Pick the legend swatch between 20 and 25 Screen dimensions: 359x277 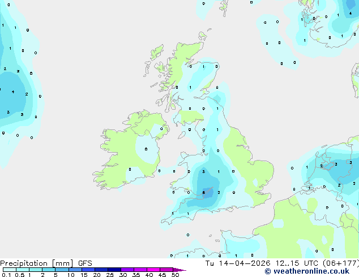click(101, 270)
